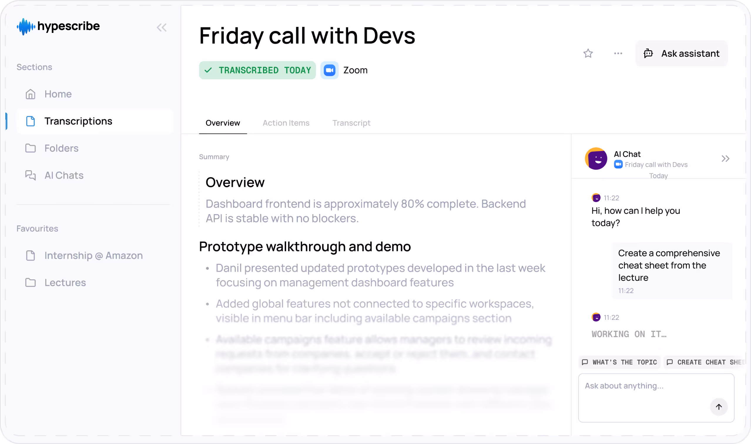Select the Overview tab
The height and width of the screenshot is (444, 751).
tap(223, 123)
